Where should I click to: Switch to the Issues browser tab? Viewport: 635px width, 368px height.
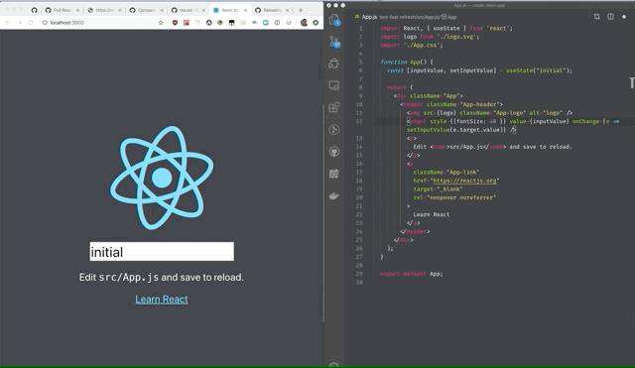188,10
